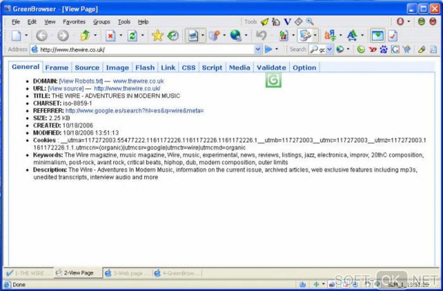The width and height of the screenshot is (443, 291).
Task: Switch to the '4-GreenBrow...' browser tab
Action: [x=178, y=273]
